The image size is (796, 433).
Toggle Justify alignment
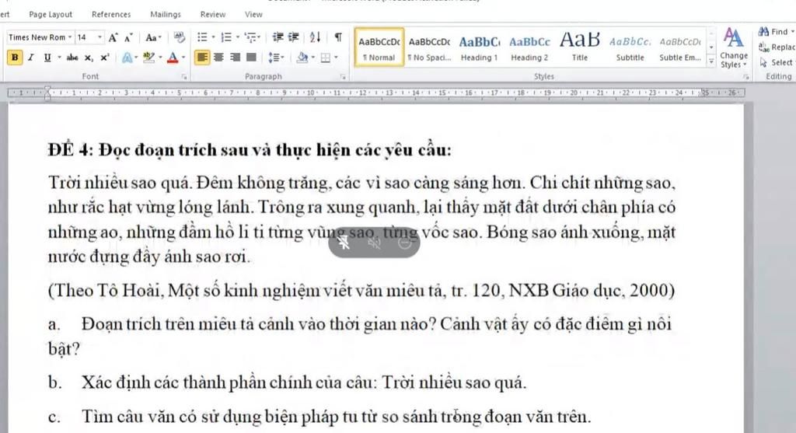coord(251,58)
